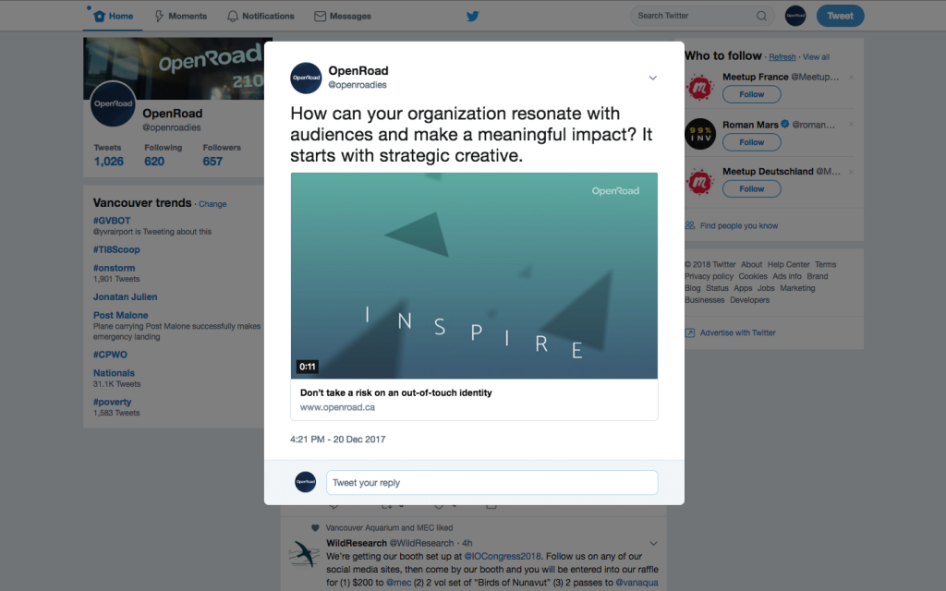Click the Find people icon

(689, 225)
